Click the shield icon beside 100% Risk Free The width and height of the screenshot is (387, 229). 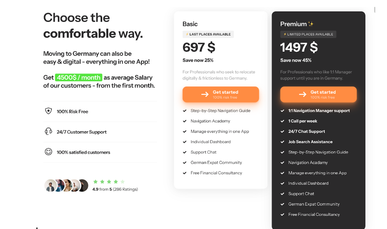point(49,111)
